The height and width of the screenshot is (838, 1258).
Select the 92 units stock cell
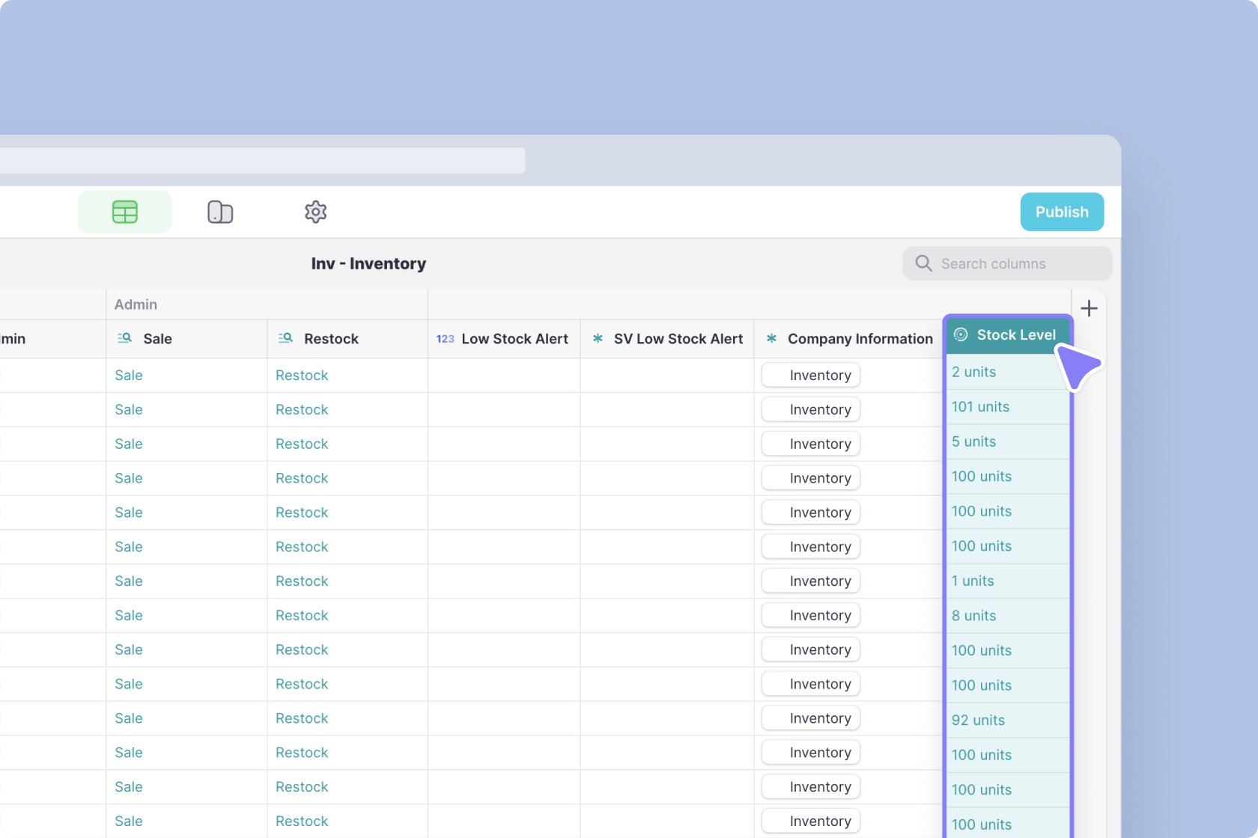pos(978,720)
